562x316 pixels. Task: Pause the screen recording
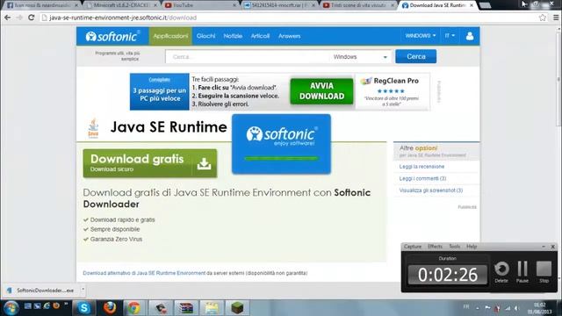[x=522, y=271]
